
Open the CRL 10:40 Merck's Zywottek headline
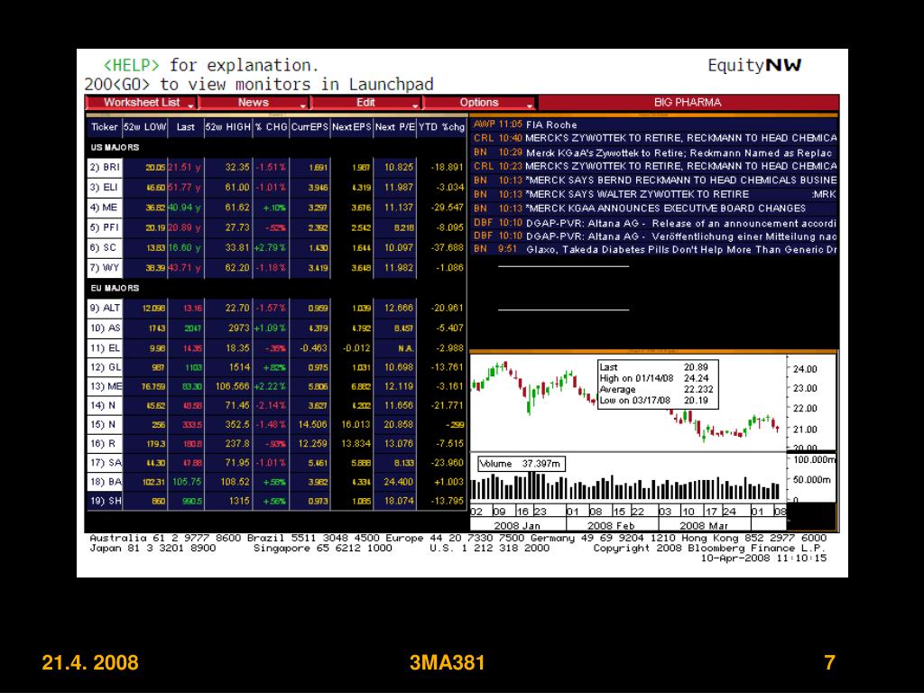[654, 138]
